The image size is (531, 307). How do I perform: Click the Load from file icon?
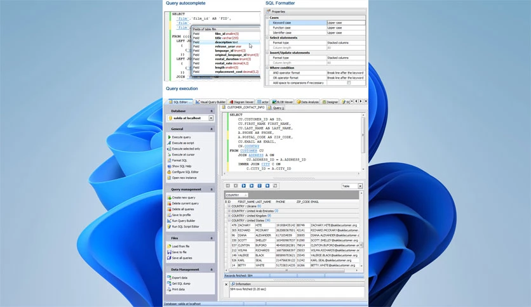point(170,246)
